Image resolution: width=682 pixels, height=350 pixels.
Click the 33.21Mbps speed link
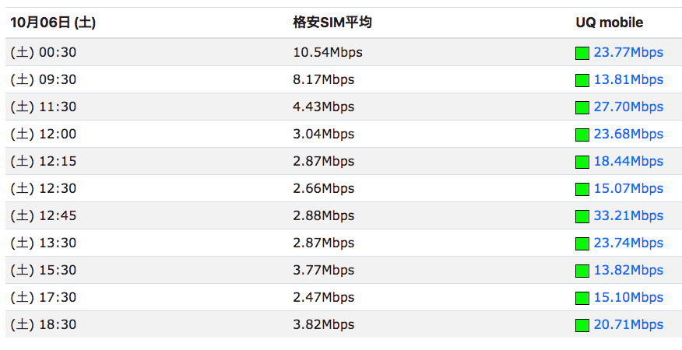coord(628,215)
